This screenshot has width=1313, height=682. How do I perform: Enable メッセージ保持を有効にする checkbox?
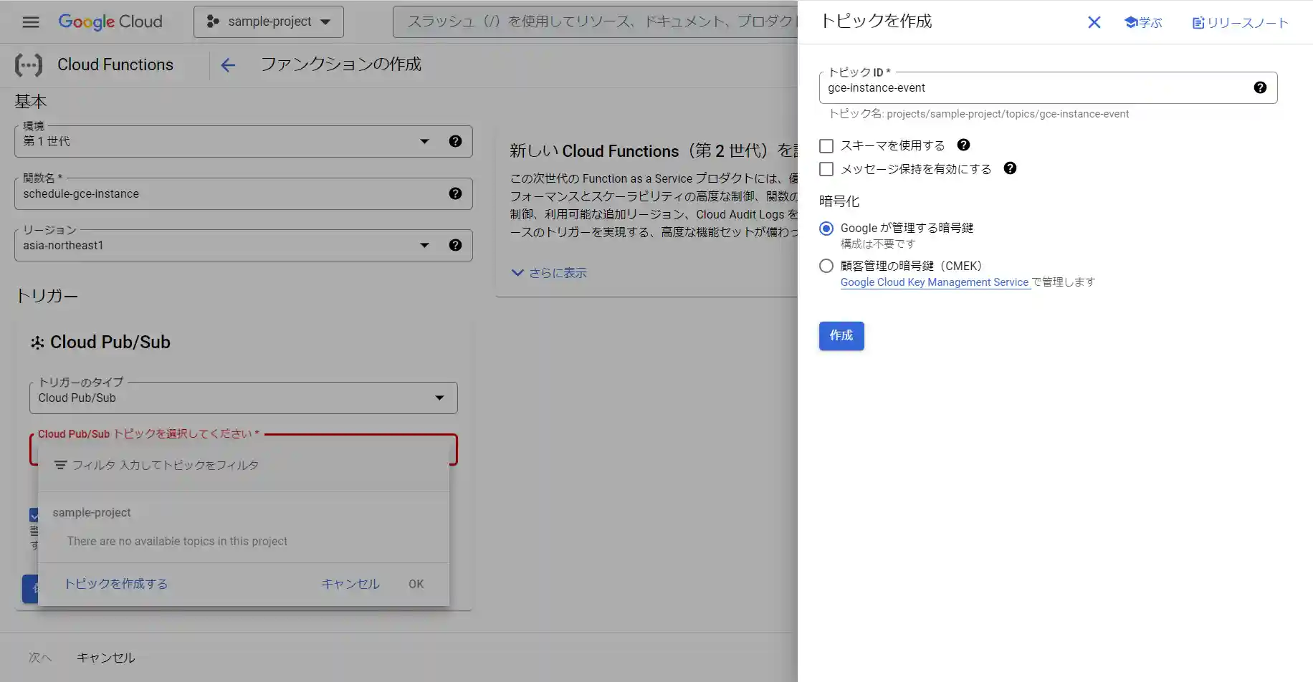826,169
